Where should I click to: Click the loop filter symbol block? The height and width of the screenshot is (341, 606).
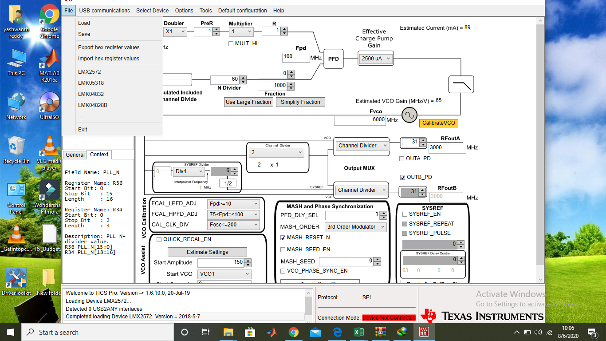[461, 84]
